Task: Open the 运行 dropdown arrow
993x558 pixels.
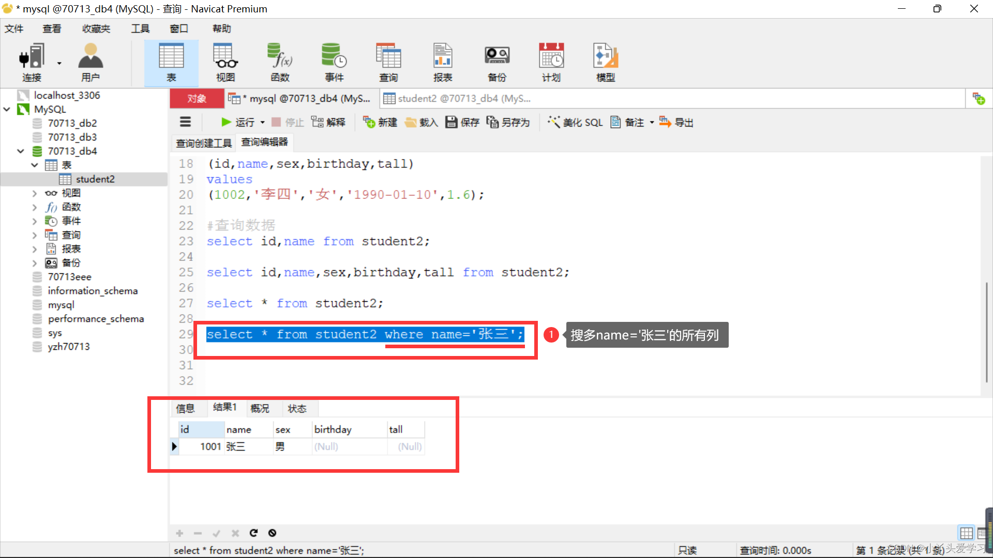Action: click(x=263, y=122)
